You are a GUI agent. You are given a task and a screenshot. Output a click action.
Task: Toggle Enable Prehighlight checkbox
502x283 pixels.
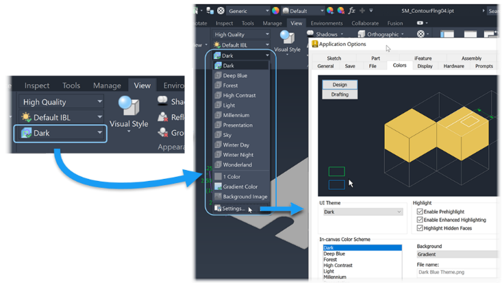pos(420,212)
